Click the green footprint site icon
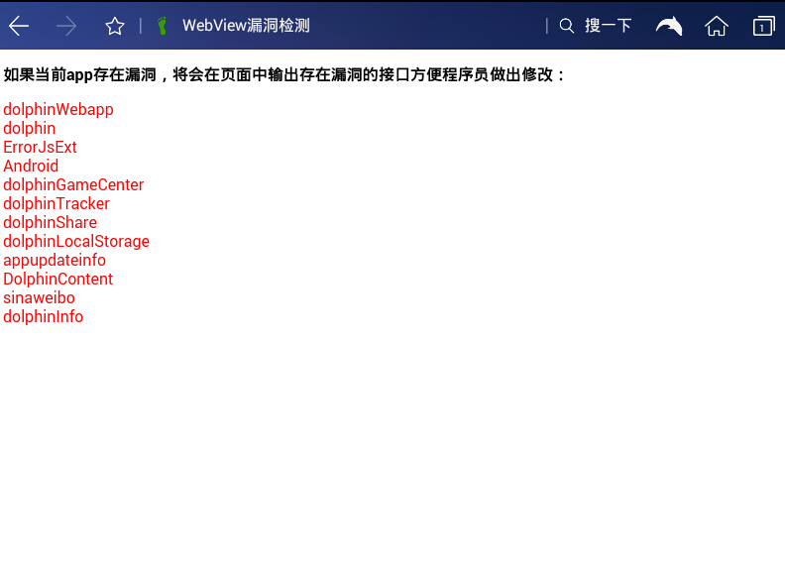Screen dimensions: 785x571 162,26
